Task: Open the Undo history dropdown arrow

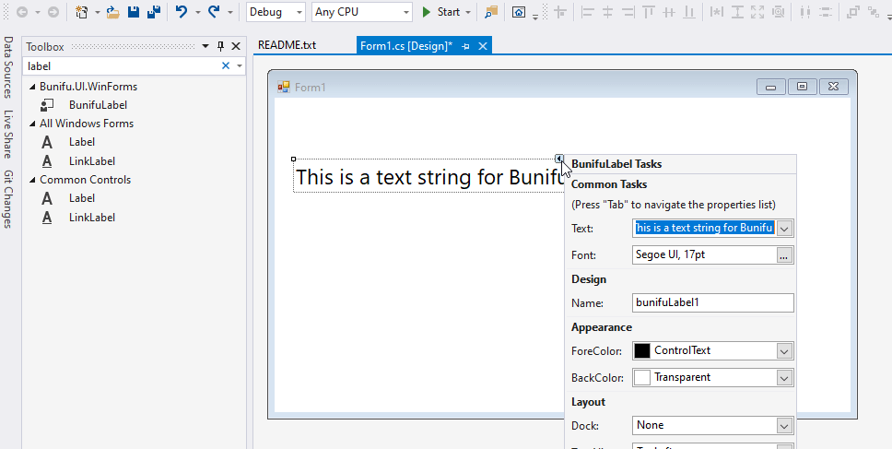Action: pos(198,12)
